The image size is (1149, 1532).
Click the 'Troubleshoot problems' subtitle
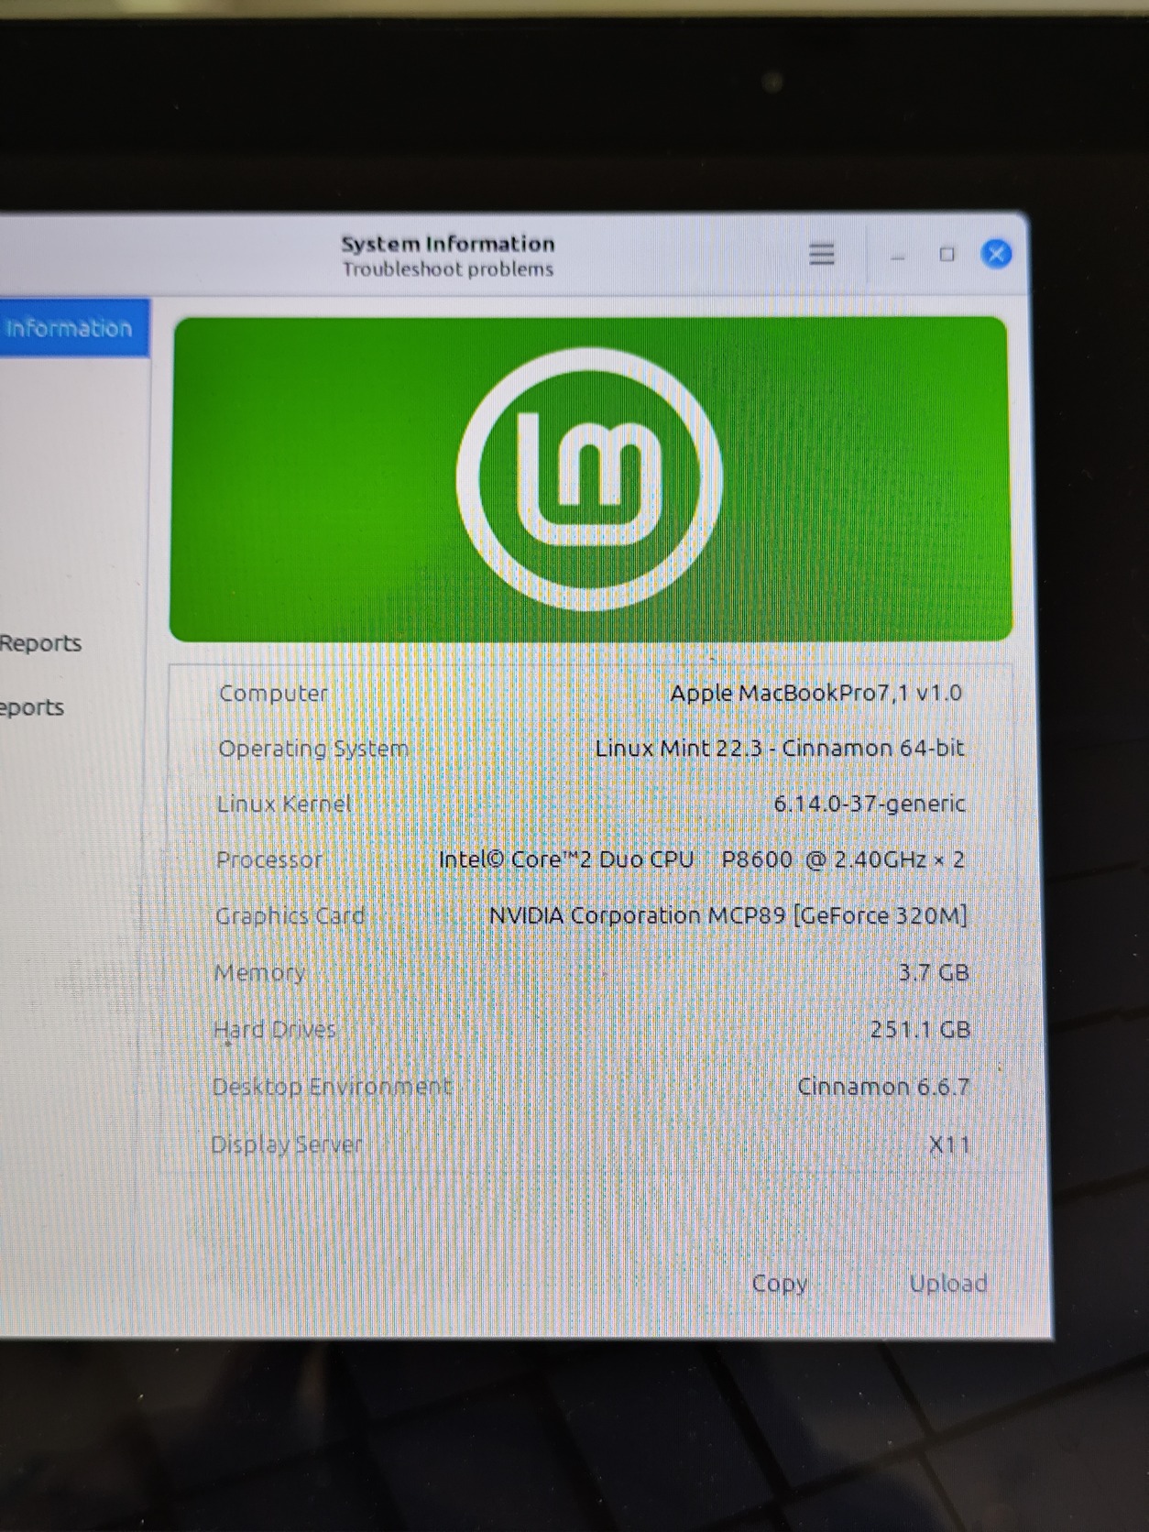point(448,269)
